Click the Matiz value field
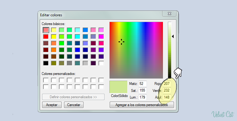Image resolution: width=237 pixels, height=121 pixels. (143, 84)
